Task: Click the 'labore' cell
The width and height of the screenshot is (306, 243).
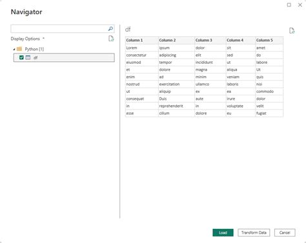Action: click(269, 63)
